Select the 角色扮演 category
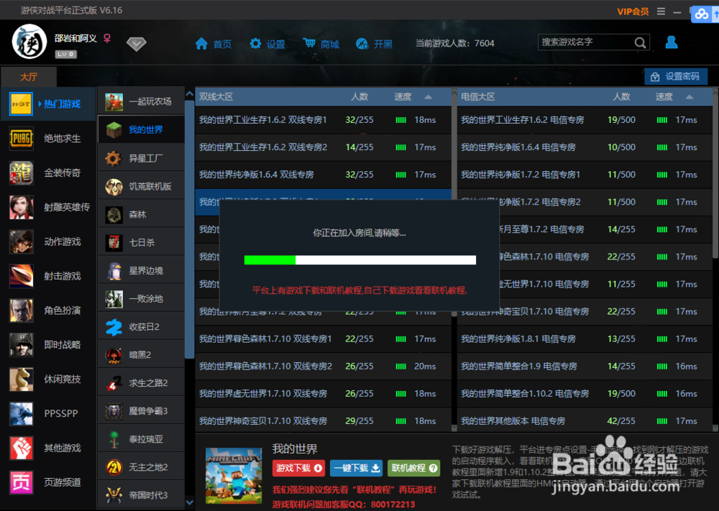This screenshot has height=511, width=719. (x=48, y=310)
